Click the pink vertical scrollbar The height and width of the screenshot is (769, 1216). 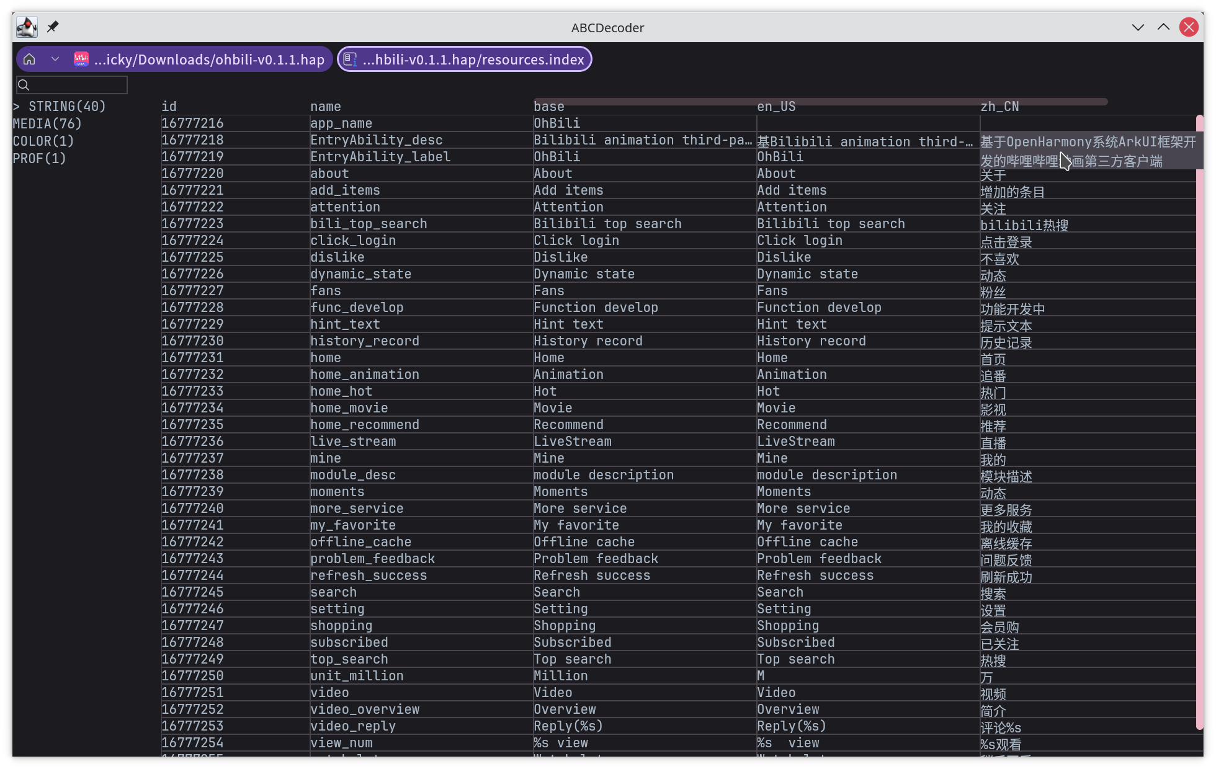coord(1199,422)
